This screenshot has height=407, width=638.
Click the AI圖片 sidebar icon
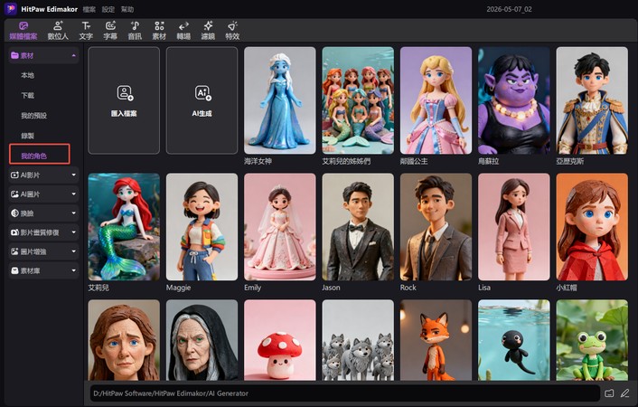click(x=14, y=194)
